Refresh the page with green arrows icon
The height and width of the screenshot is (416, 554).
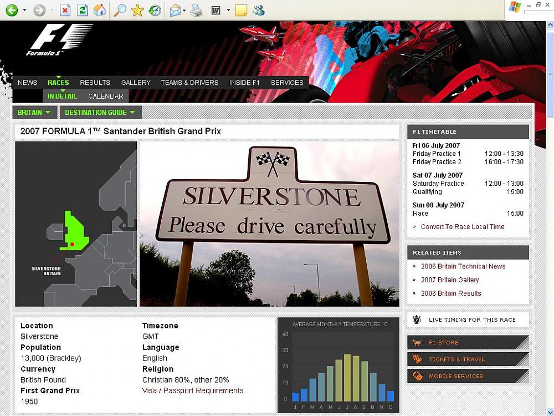83,10
